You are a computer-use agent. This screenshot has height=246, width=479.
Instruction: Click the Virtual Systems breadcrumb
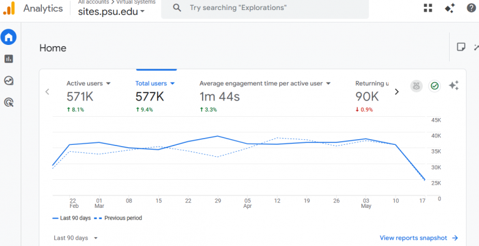point(135,2)
